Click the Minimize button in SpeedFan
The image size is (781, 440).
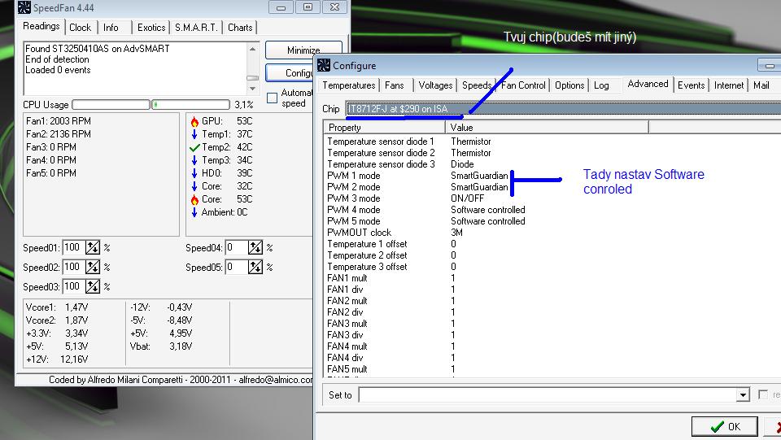pyautogui.click(x=303, y=50)
